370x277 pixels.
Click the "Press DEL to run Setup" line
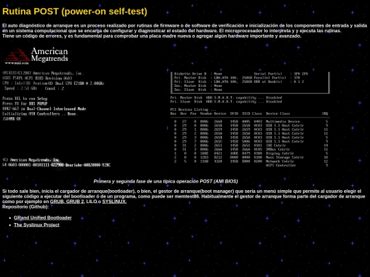25,98
